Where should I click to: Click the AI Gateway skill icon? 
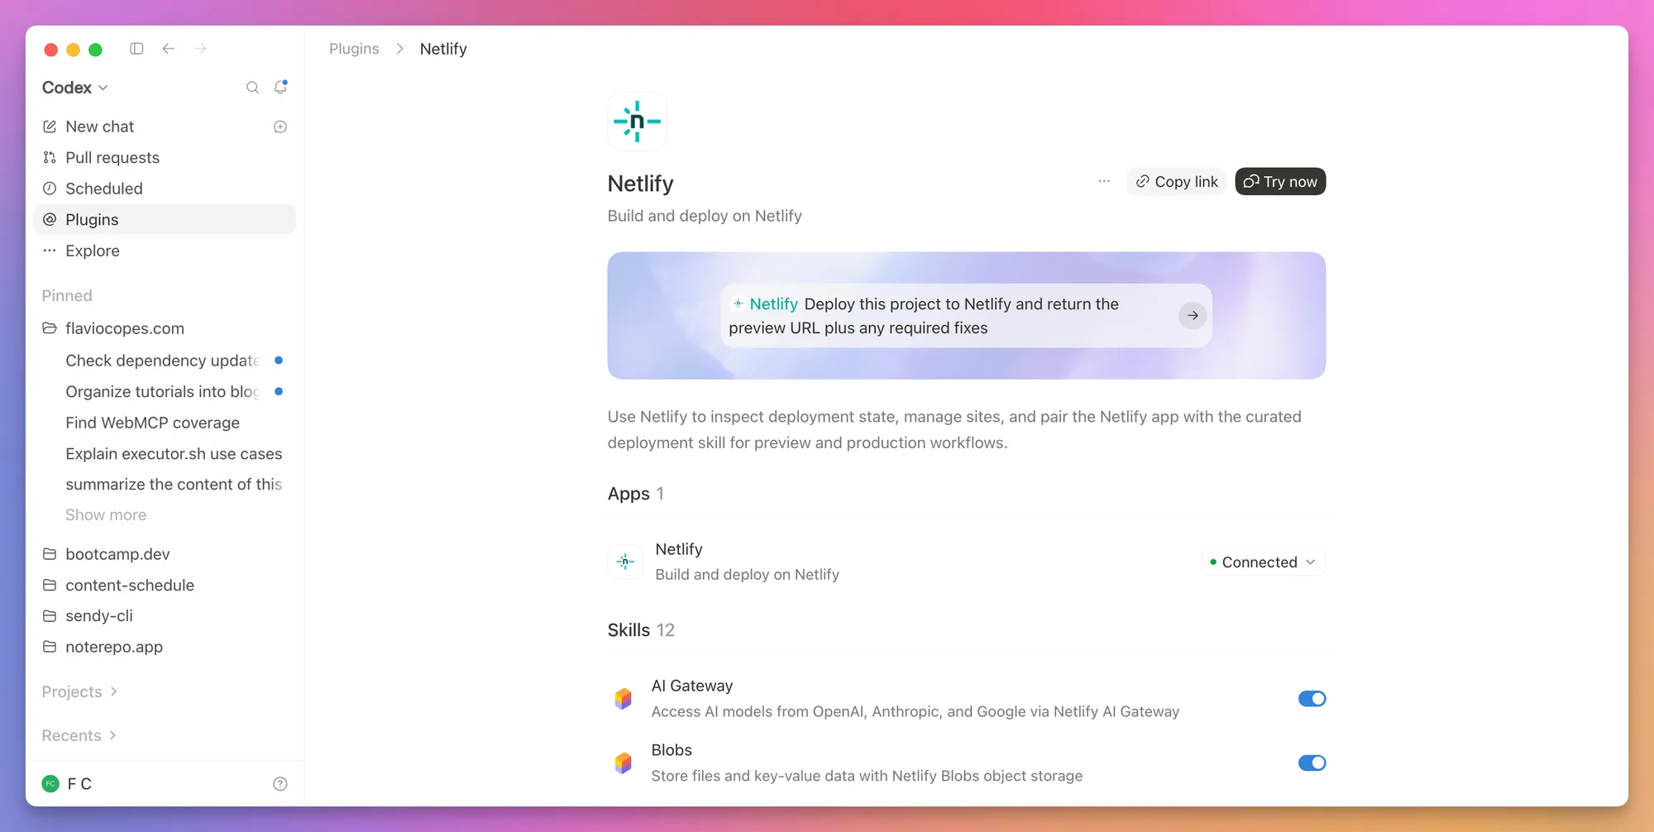coord(624,699)
